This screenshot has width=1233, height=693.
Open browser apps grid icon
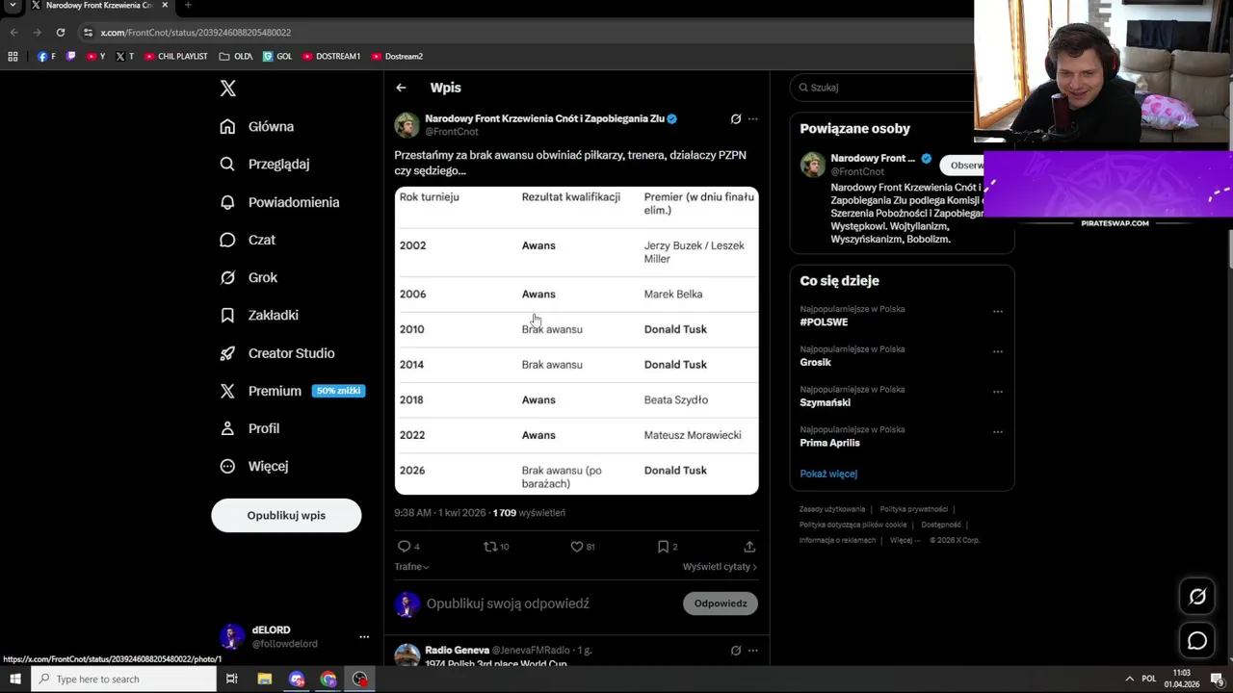click(13, 57)
